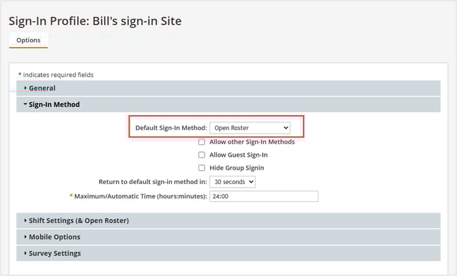Click the arrow icon beside Survey Settings

point(25,254)
